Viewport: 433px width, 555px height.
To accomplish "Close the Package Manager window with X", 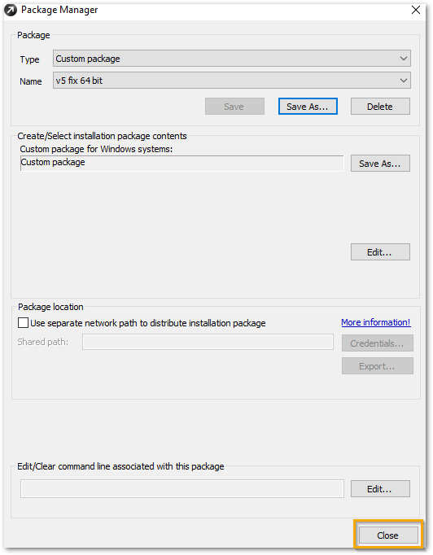I will [x=416, y=10].
